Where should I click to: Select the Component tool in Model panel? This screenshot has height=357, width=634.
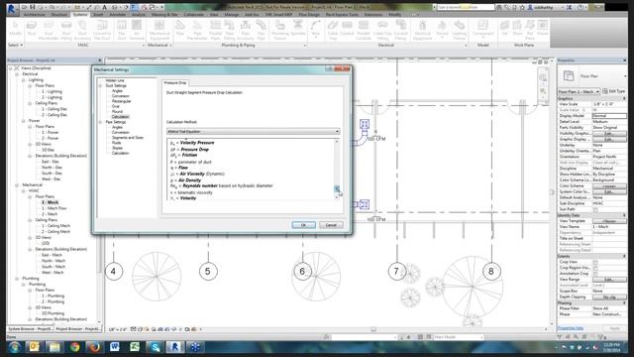[x=482, y=29]
